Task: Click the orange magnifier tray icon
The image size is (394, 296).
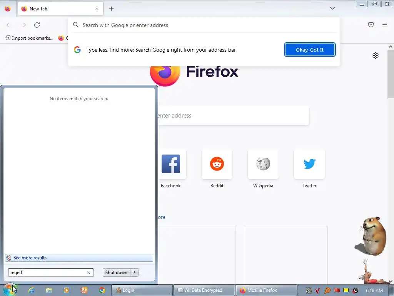Action: (327, 291)
